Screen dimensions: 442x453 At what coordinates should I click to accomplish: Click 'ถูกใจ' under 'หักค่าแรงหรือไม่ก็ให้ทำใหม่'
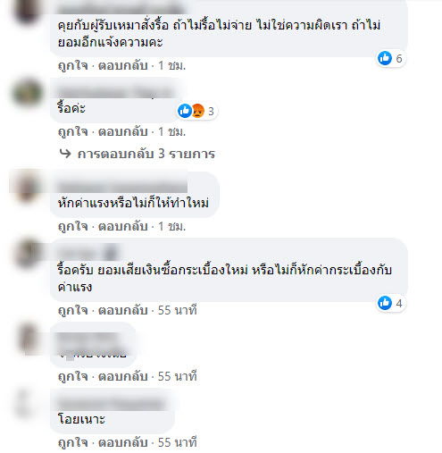point(73,227)
